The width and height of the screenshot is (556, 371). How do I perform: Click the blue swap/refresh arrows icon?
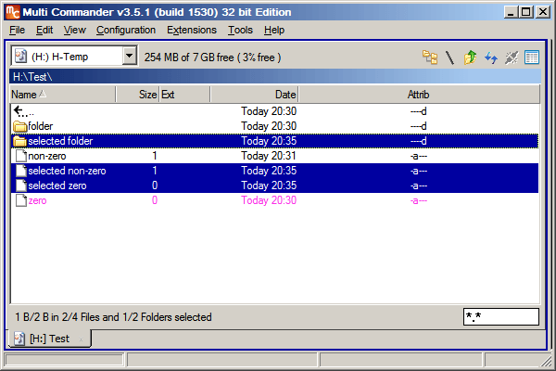point(490,58)
